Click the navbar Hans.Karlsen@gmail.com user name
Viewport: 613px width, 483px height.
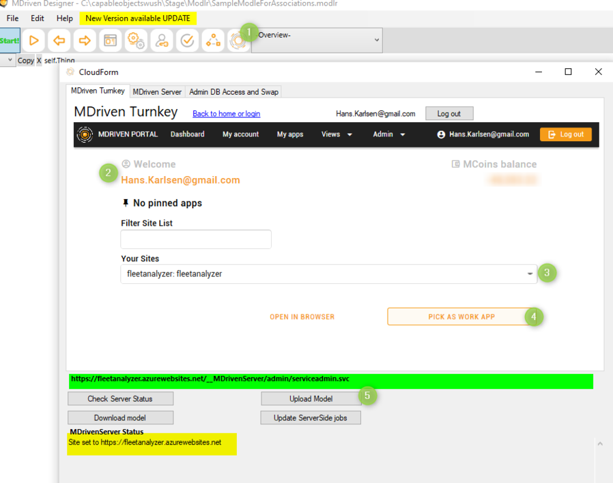489,134
